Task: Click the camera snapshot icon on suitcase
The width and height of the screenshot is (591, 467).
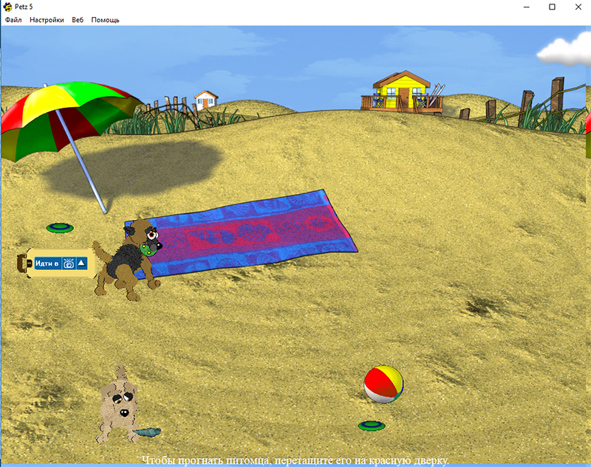Action: pyautogui.click(x=69, y=263)
